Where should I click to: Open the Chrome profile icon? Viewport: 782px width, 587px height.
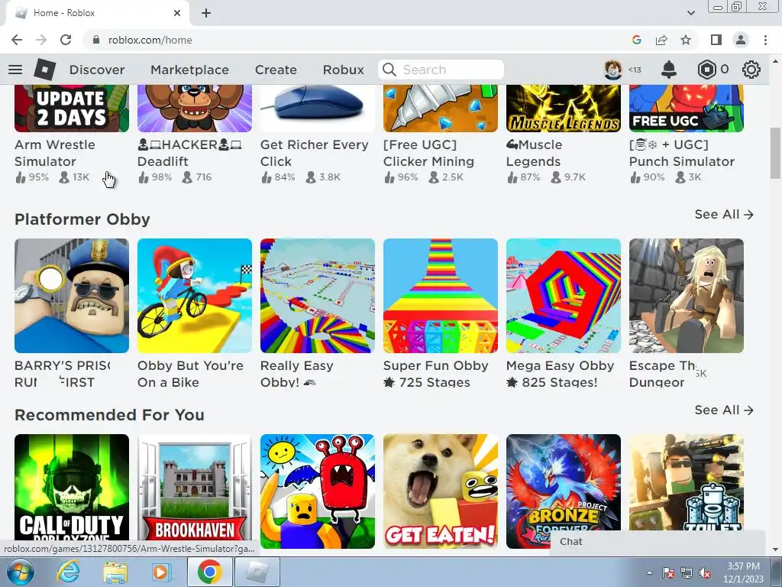tap(741, 40)
